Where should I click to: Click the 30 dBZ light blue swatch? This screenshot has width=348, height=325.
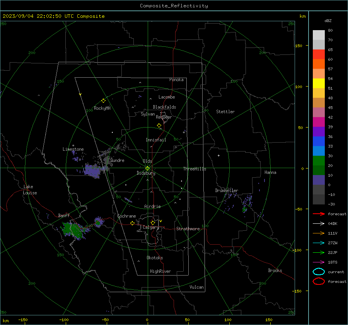[x=319, y=151]
